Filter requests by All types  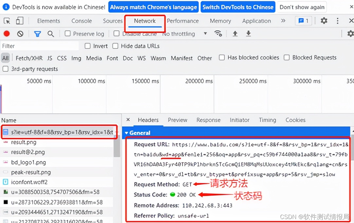6,58
